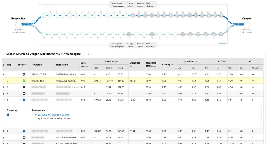The image size is (267, 144).
Task: Click total capacity value 392.73
Action: [97, 81]
